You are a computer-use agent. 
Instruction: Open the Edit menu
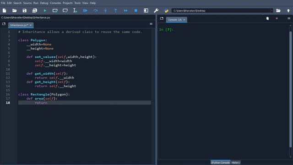point(9,3)
